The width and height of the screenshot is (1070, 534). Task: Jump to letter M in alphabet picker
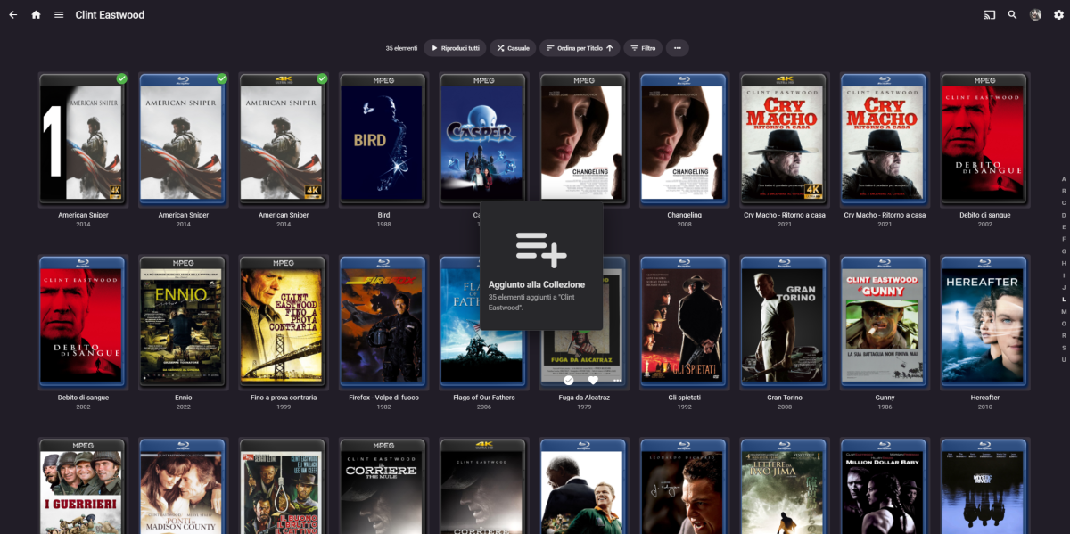click(x=1063, y=311)
